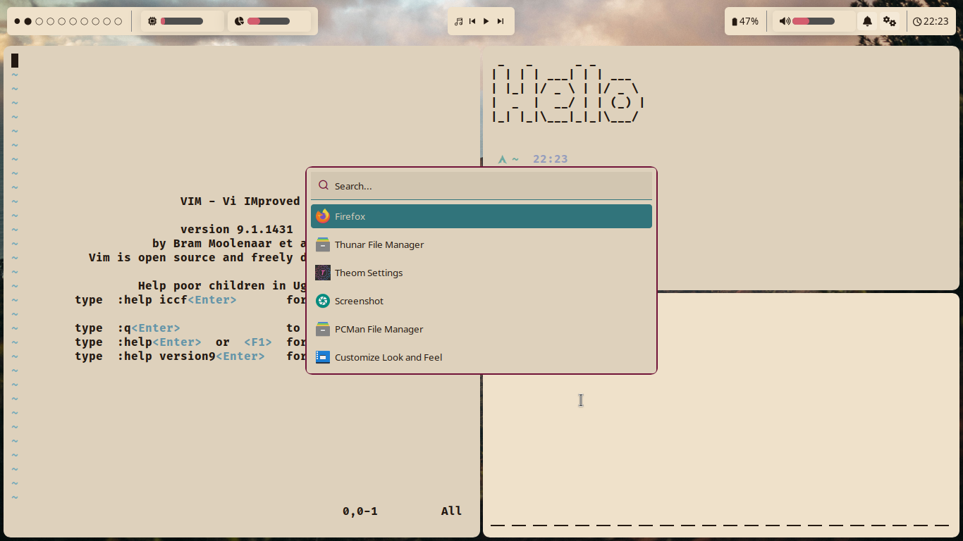Screen dimensions: 963x541
Task: Switch to the first workspace dot
Action: point(17,21)
